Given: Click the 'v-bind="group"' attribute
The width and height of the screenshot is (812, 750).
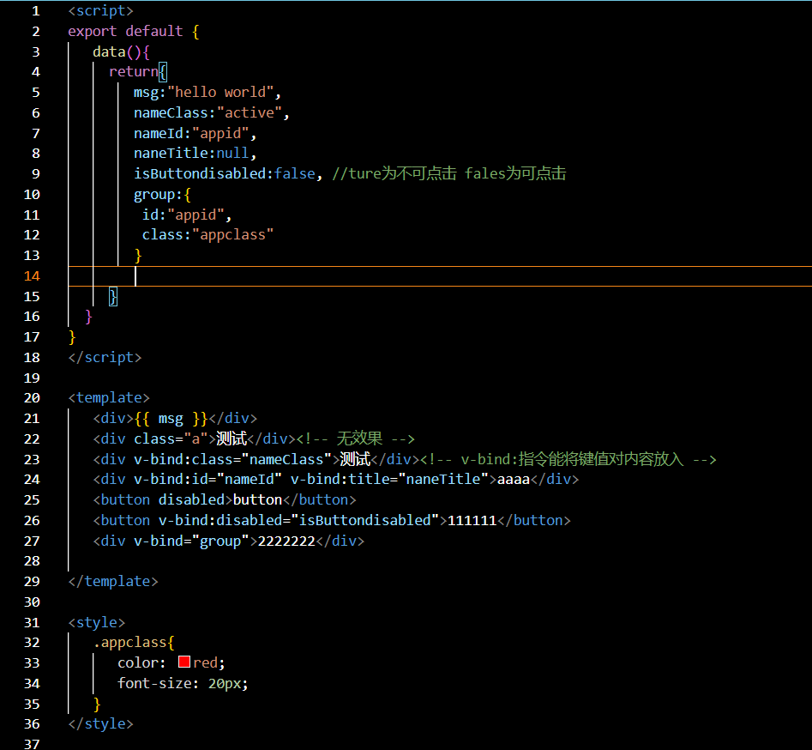Looking at the screenshot, I should [191, 541].
